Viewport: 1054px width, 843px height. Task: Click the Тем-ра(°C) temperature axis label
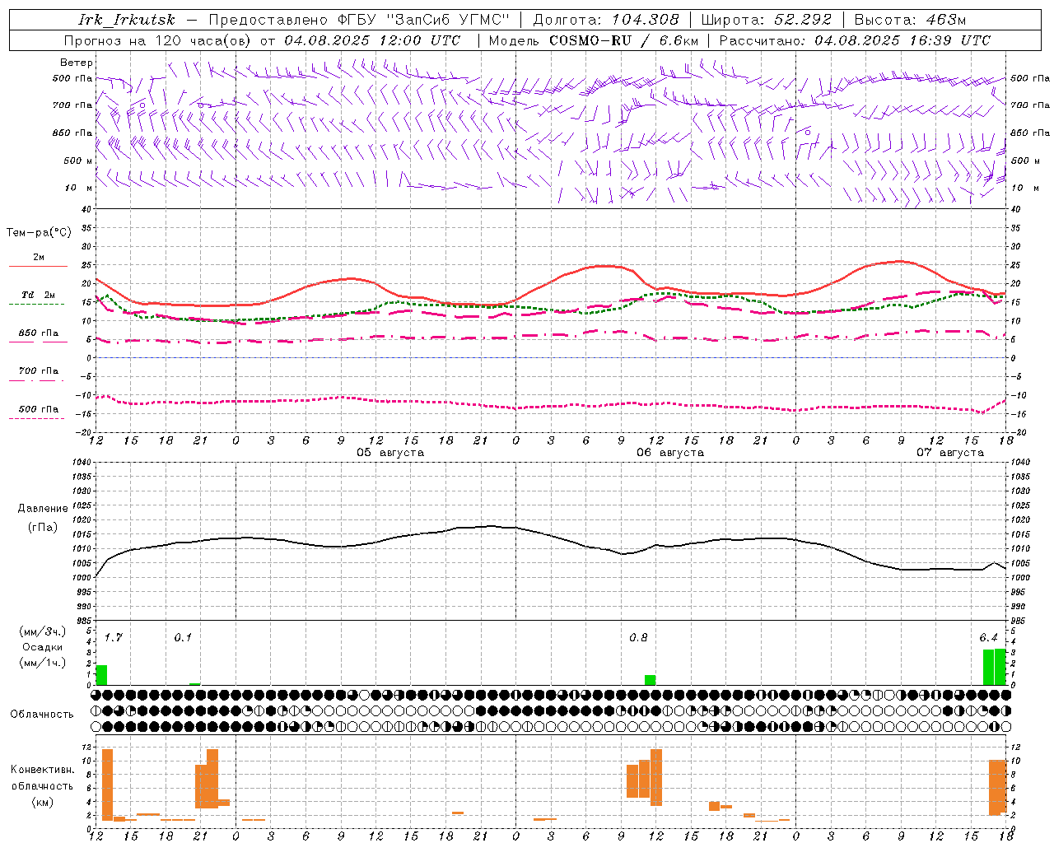[39, 233]
